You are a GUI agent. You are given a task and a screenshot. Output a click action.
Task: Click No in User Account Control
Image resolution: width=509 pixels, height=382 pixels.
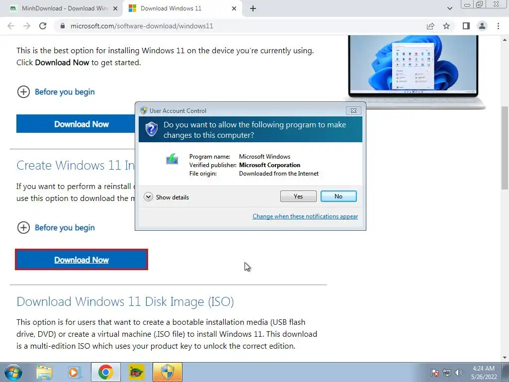pos(339,196)
